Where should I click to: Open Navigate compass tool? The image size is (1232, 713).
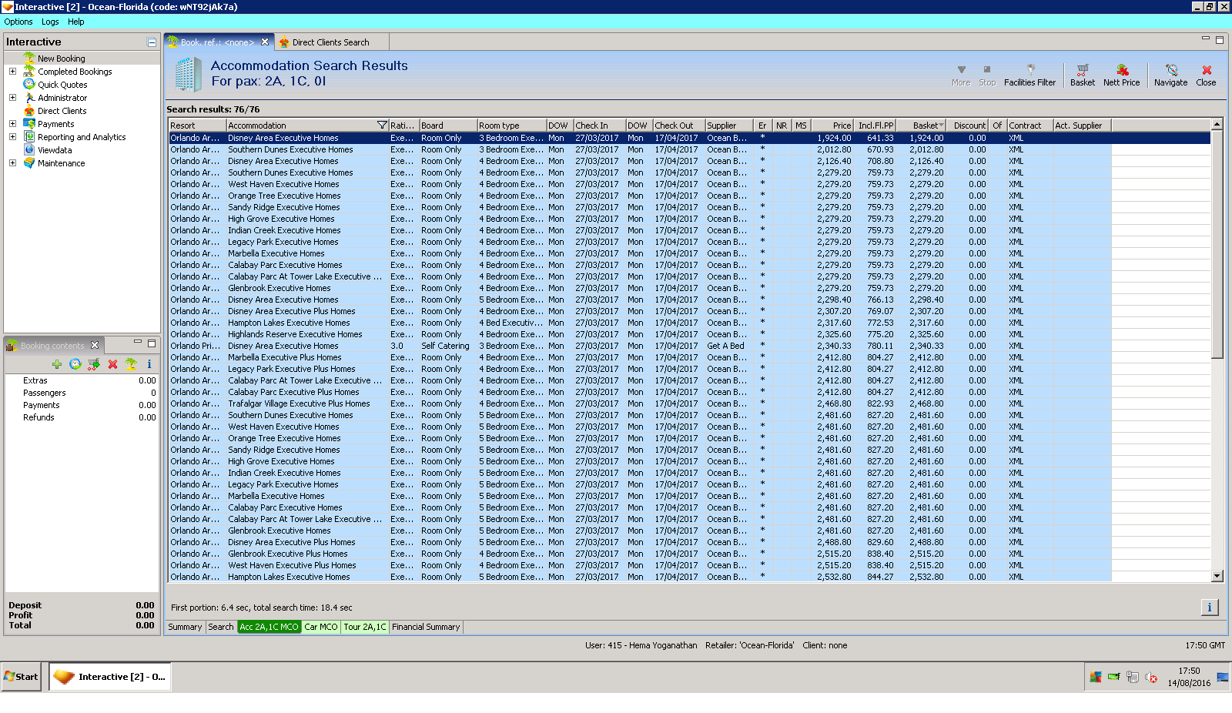click(1170, 70)
